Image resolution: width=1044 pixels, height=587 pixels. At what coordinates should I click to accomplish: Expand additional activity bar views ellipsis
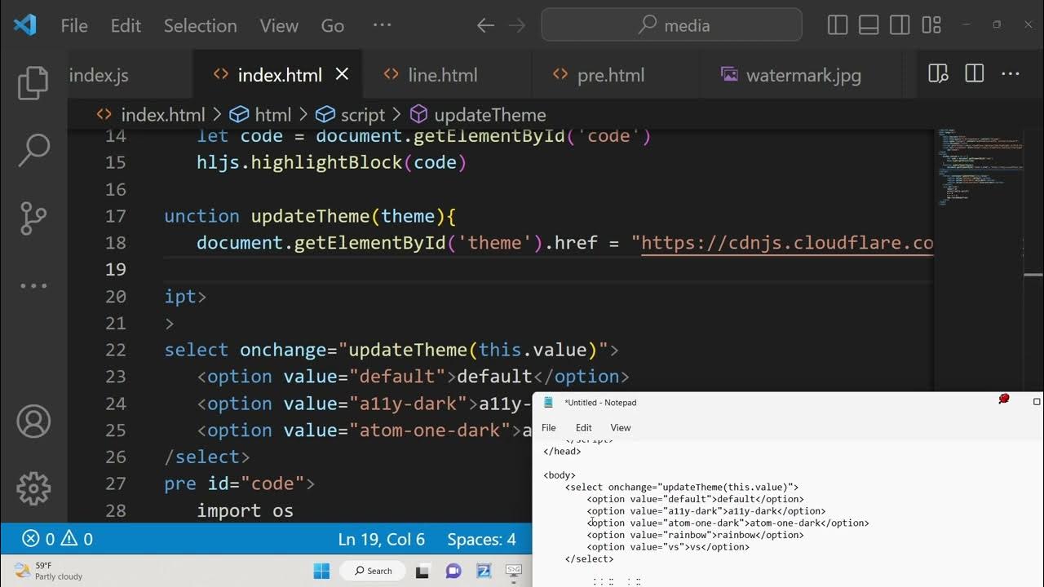(x=33, y=286)
